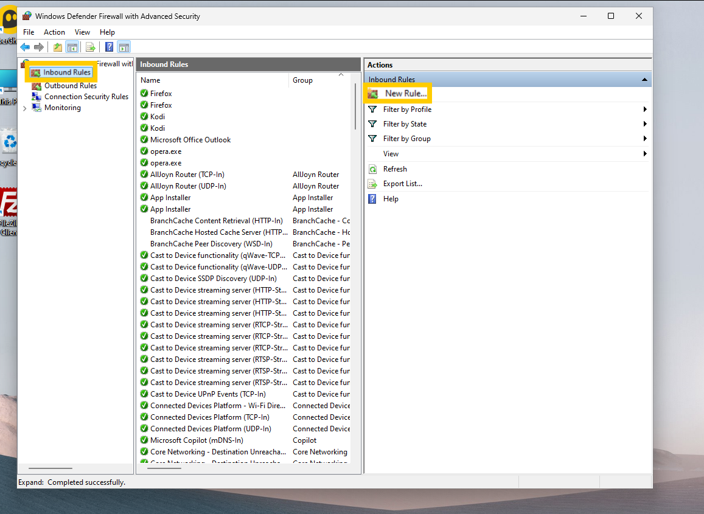
Task: Open the Help menu in menu bar
Action: coord(107,32)
